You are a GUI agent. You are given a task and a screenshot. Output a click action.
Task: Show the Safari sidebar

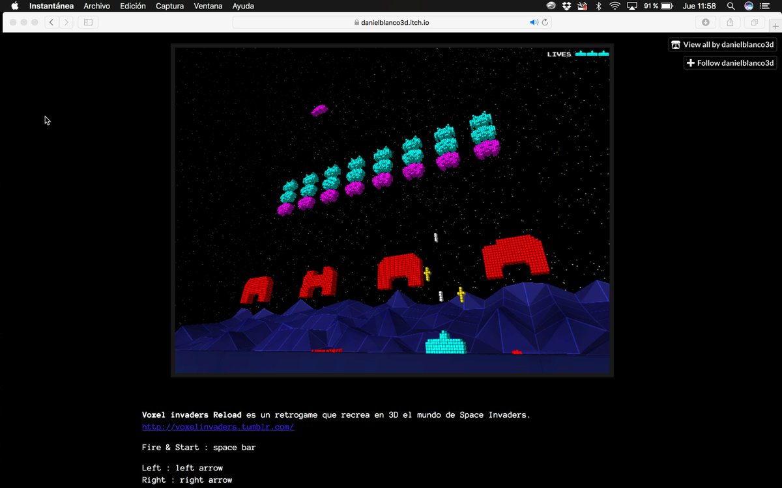tap(88, 22)
